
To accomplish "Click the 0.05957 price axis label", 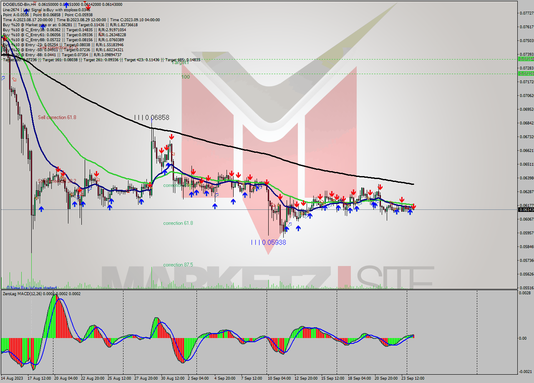I will tap(526, 233).
